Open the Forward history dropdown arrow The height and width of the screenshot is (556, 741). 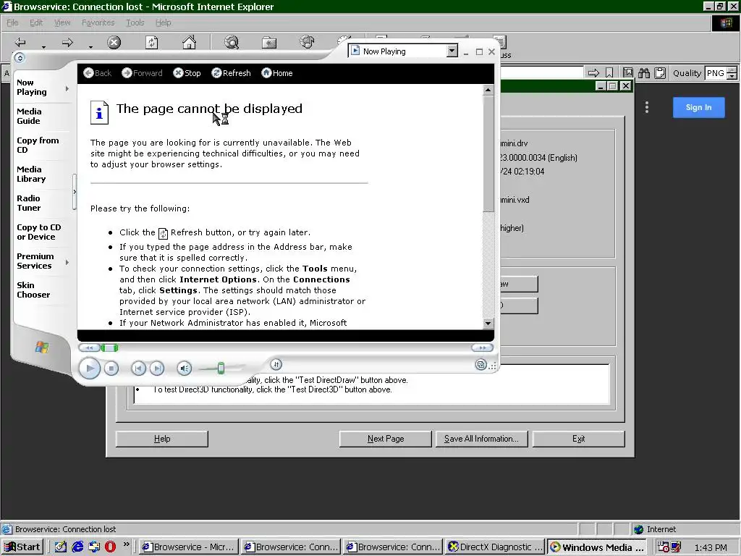pyautogui.click(x=90, y=47)
